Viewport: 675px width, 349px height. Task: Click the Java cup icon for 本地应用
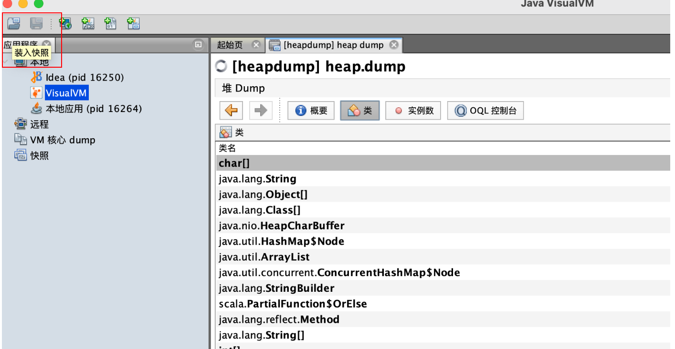click(x=37, y=108)
